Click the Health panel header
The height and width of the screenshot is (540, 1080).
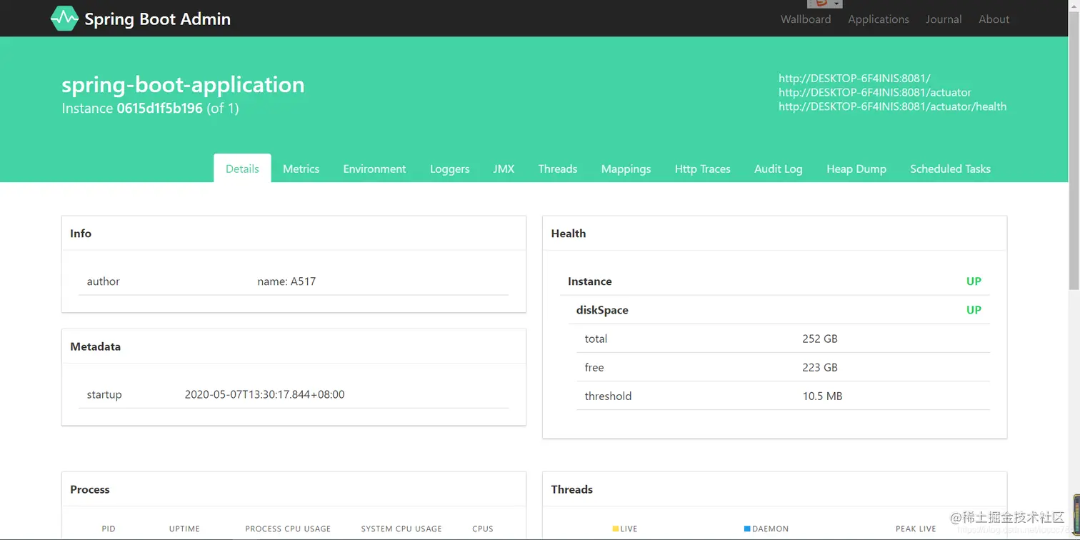click(775, 234)
